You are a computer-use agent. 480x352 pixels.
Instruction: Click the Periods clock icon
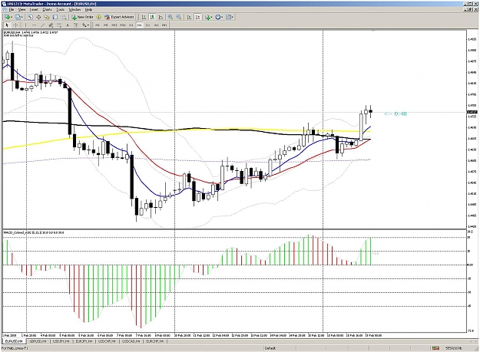[217, 17]
